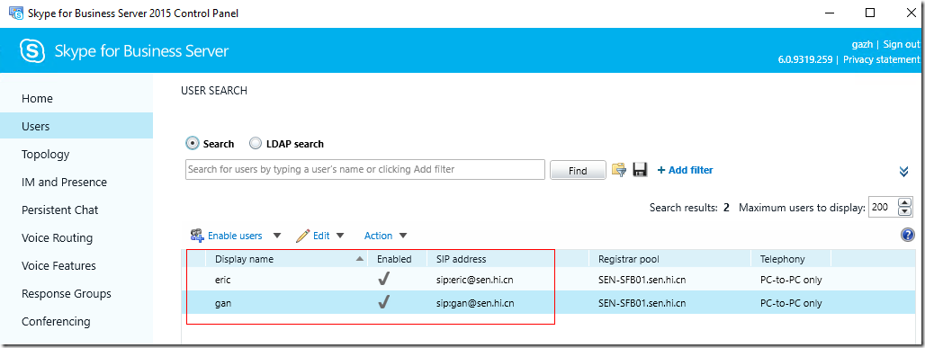925x348 pixels.
Task: Increase maximum users to display
Action: pyautogui.click(x=905, y=202)
